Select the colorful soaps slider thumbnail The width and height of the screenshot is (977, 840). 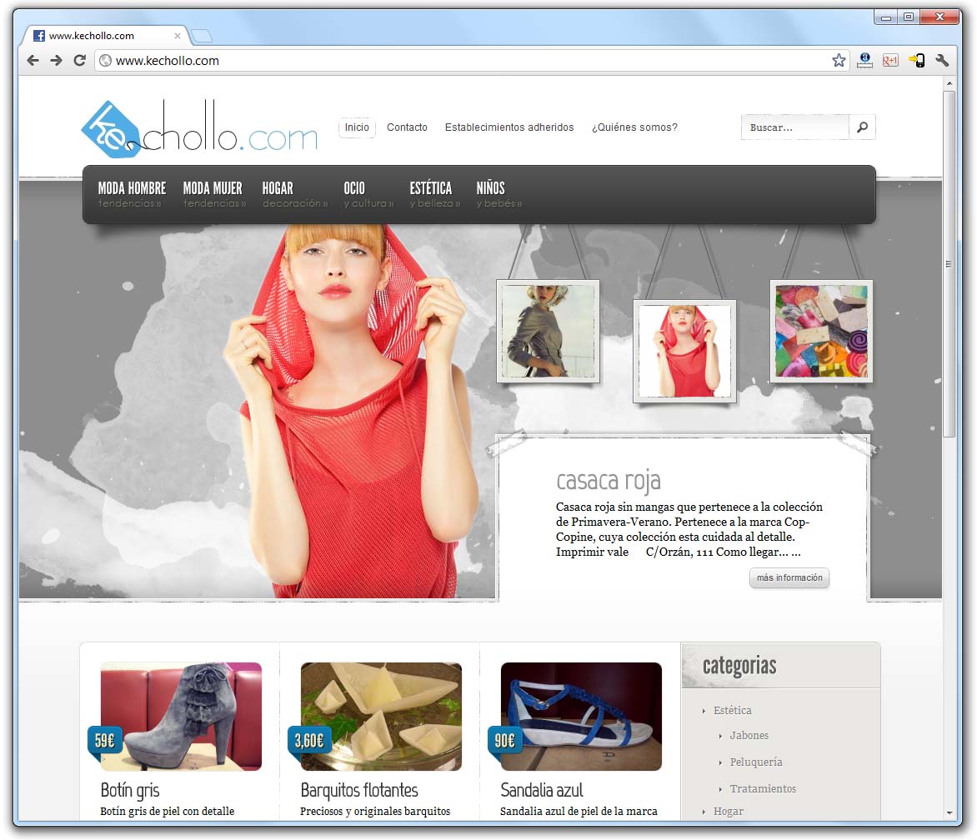click(x=821, y=331)
